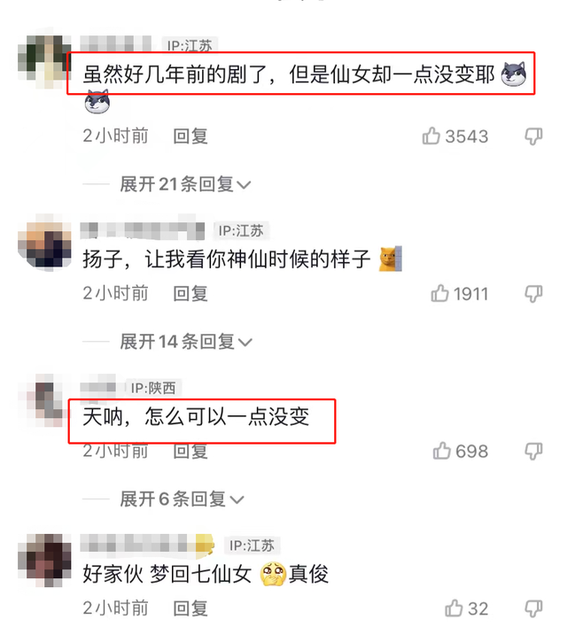Reply to the 天呐 comment via 回复

tap(190, 452)
